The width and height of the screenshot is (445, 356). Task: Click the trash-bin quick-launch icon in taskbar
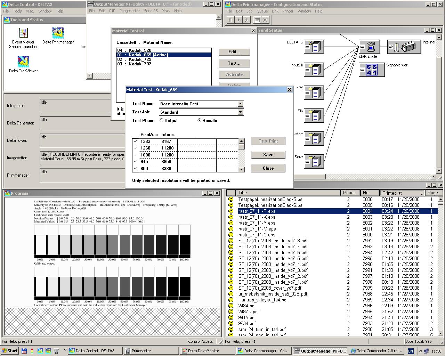coord(56,351)
